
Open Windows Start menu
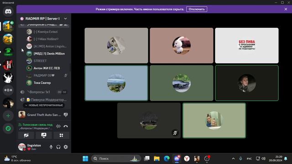point(85,159)
